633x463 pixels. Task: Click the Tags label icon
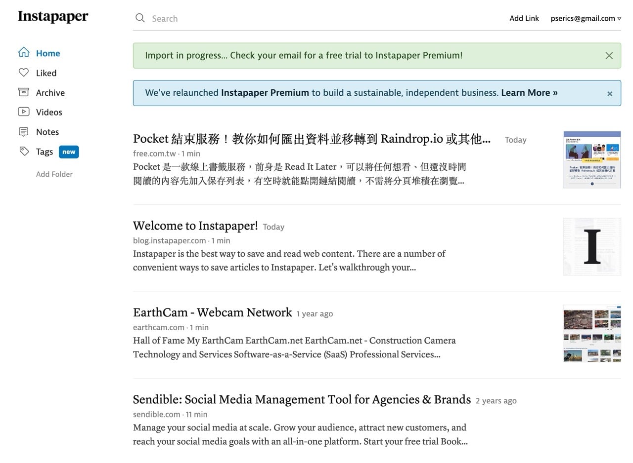(24, 152)
